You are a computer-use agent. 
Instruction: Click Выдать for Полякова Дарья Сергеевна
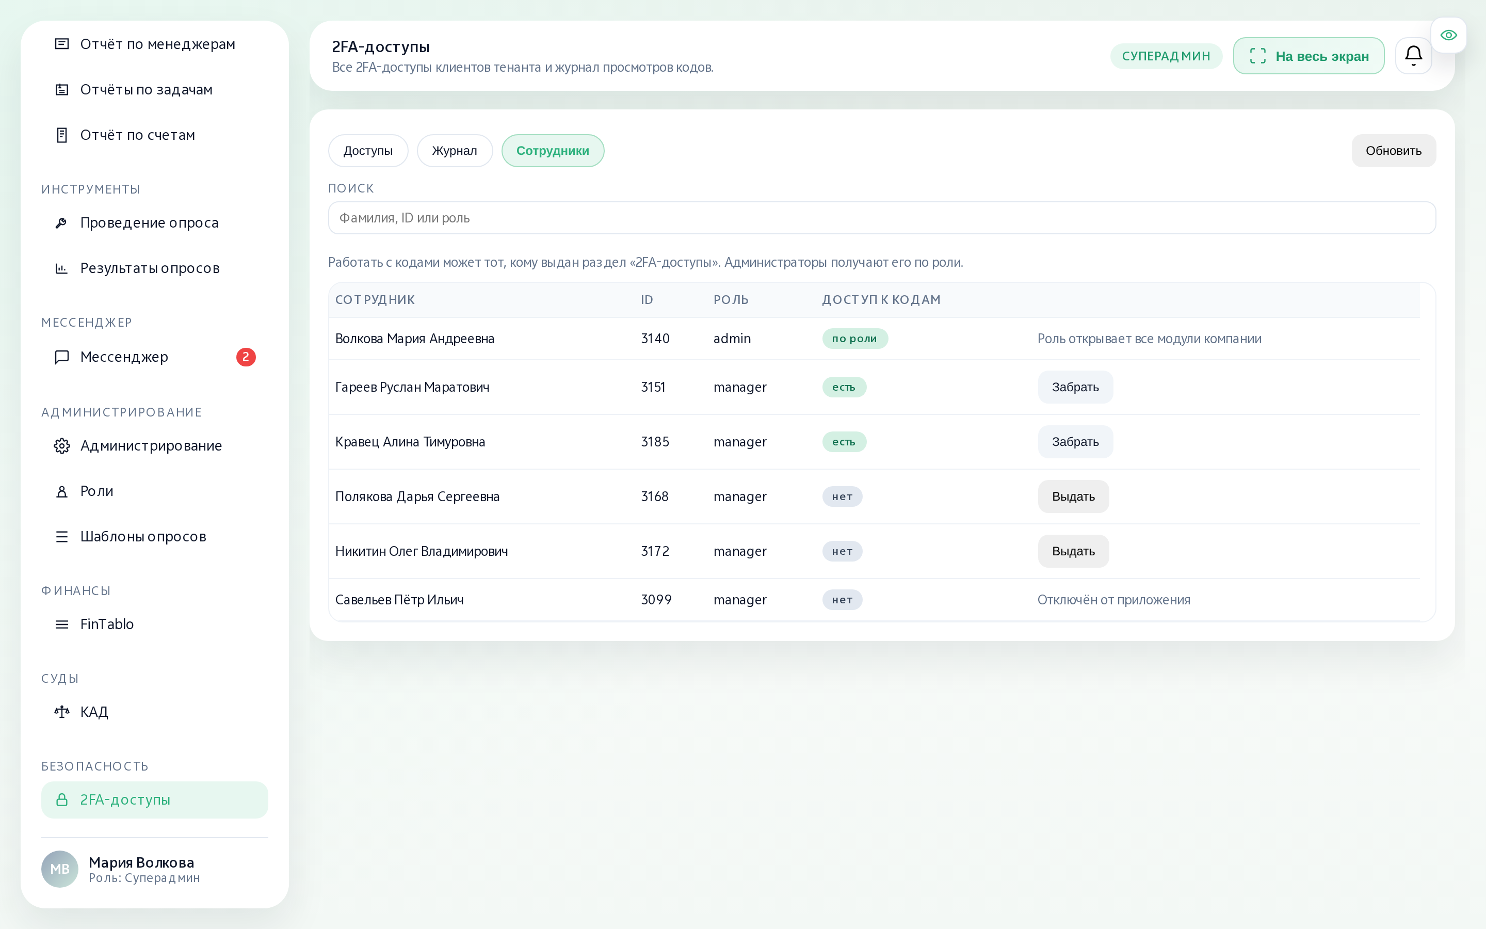tap(1073, 496)
